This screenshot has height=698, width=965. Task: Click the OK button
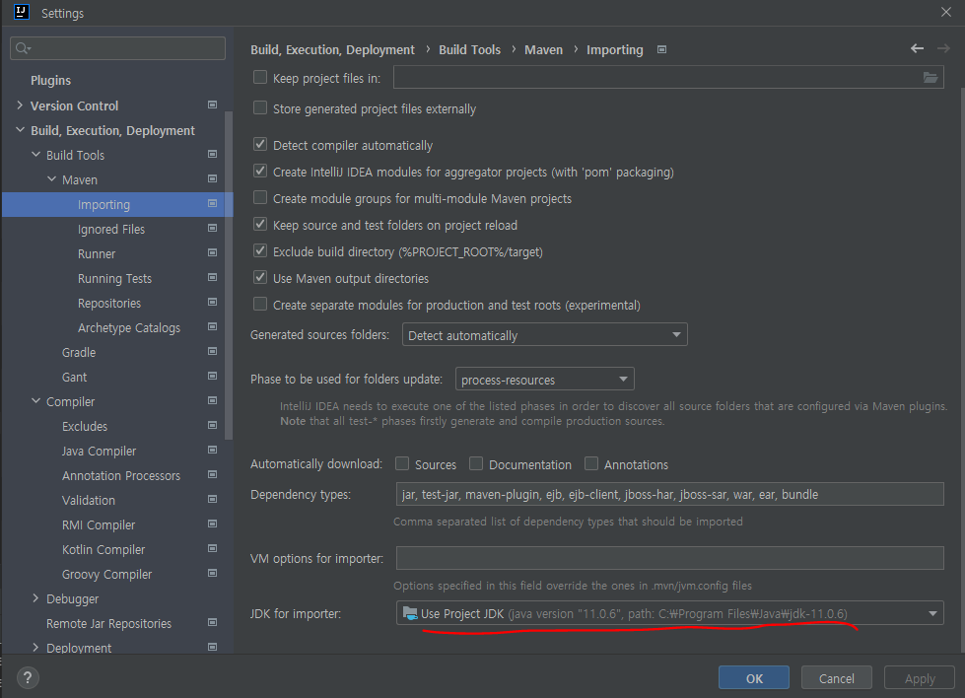754,677
